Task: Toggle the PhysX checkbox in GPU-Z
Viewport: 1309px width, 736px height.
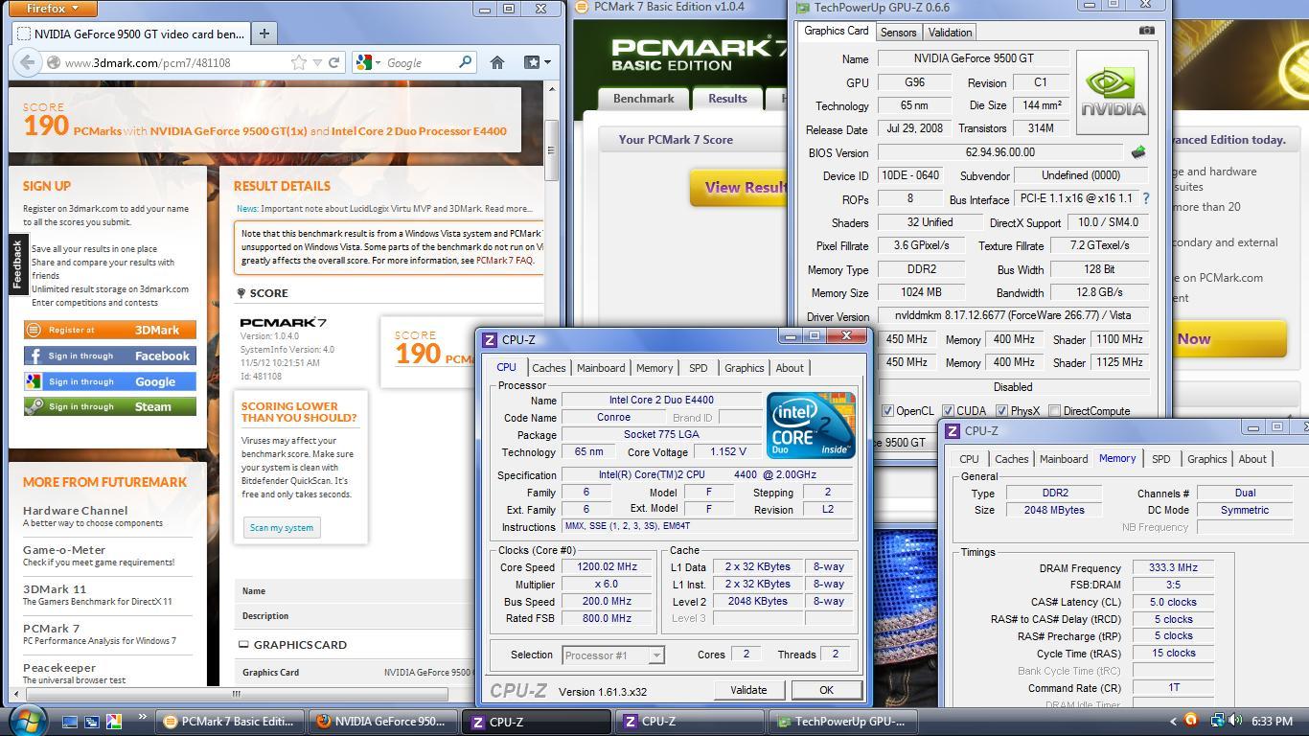Action: (1001, 411)
